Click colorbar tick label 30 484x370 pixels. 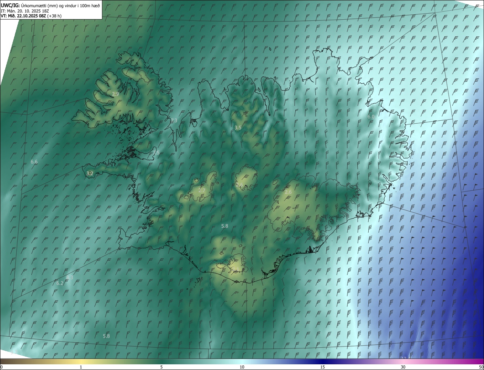[x=403, y=367]
